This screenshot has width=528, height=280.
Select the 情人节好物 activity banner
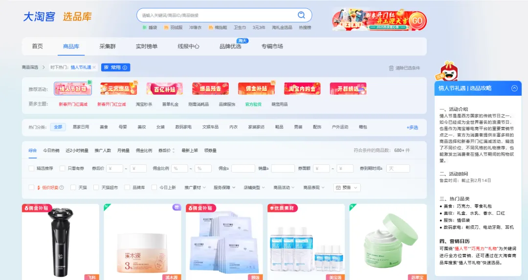pos(73,88)
